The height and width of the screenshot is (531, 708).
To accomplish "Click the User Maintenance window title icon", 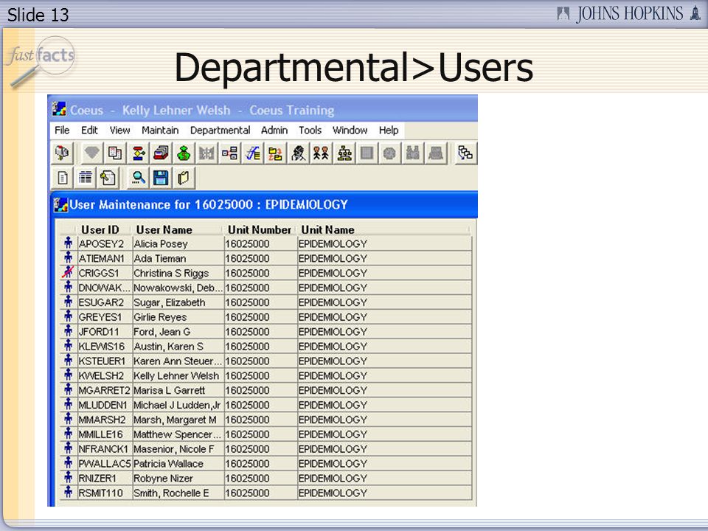I will tap(60, 204).
